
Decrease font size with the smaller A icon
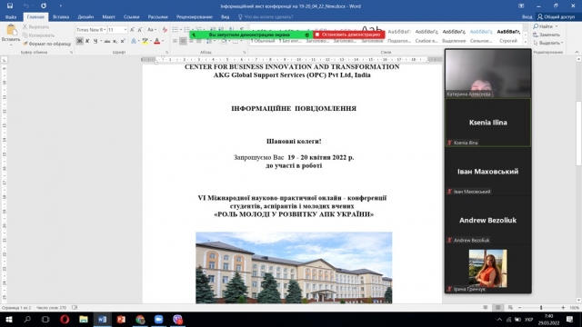tap(140, 30)
